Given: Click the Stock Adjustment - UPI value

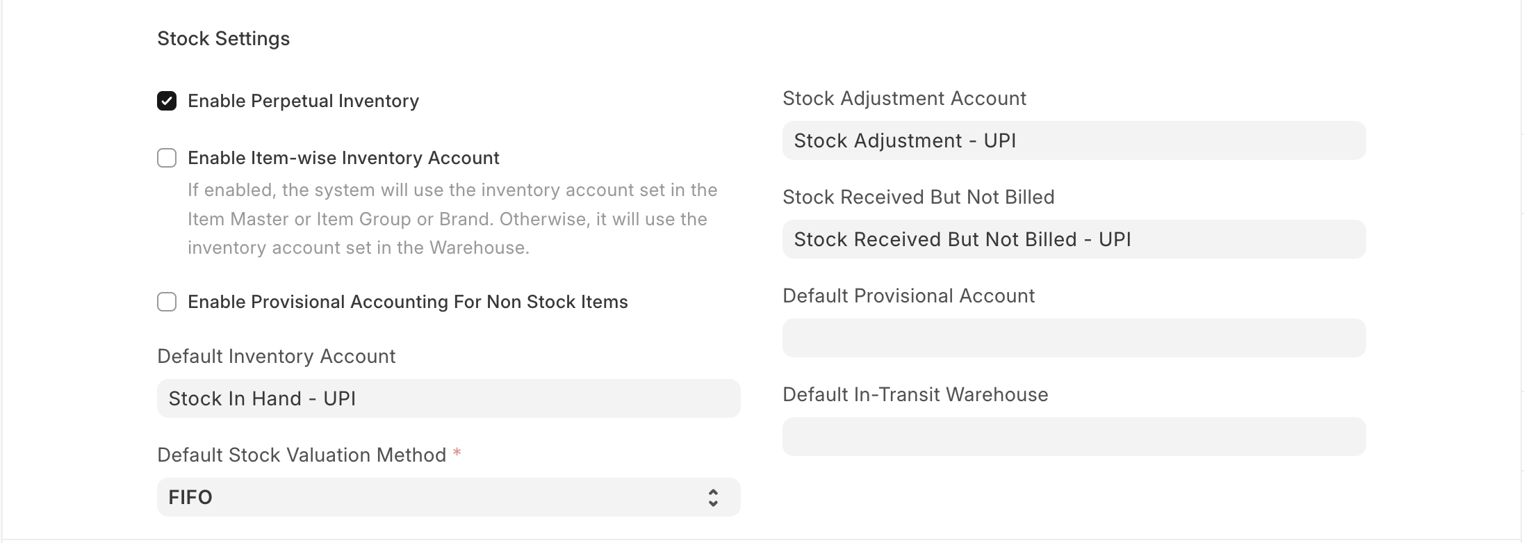Looking at the screenshot, I should click(x=906, y=140).
